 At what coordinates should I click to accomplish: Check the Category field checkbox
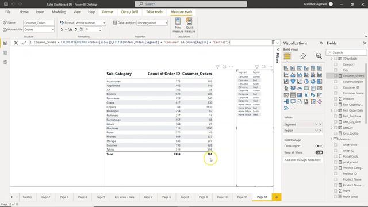point(336,64)
